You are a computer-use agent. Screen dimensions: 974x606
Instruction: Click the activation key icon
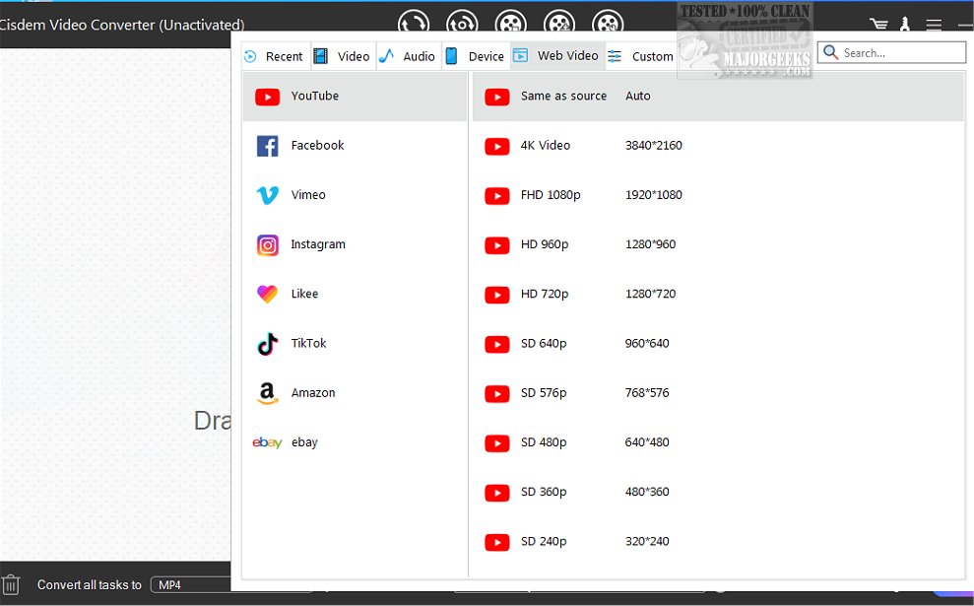[905, 25]
